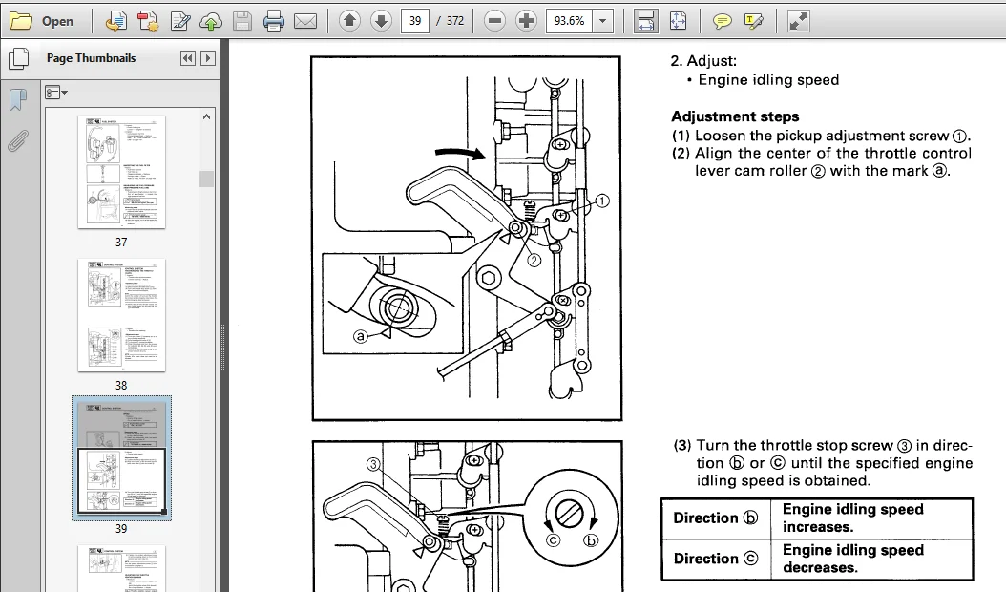Select the page 37 thumbnail
The image size is (1006, 592).
tap(121, 172)
